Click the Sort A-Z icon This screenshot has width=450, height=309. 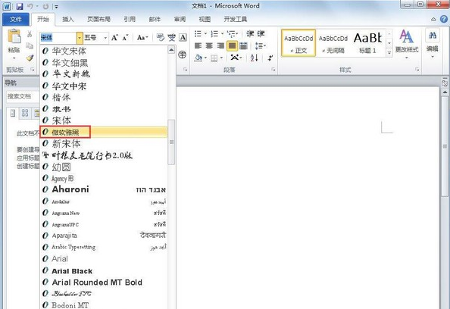click(x=254, y=58)
